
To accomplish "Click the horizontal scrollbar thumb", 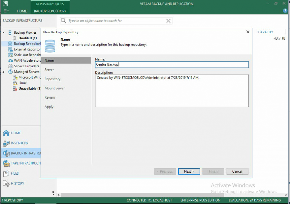I will click(143, 195).
